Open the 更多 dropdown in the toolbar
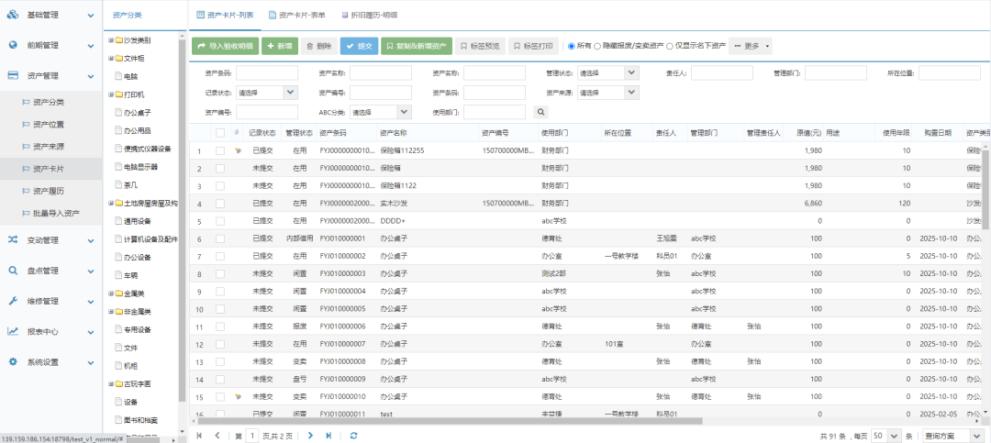 751,46
